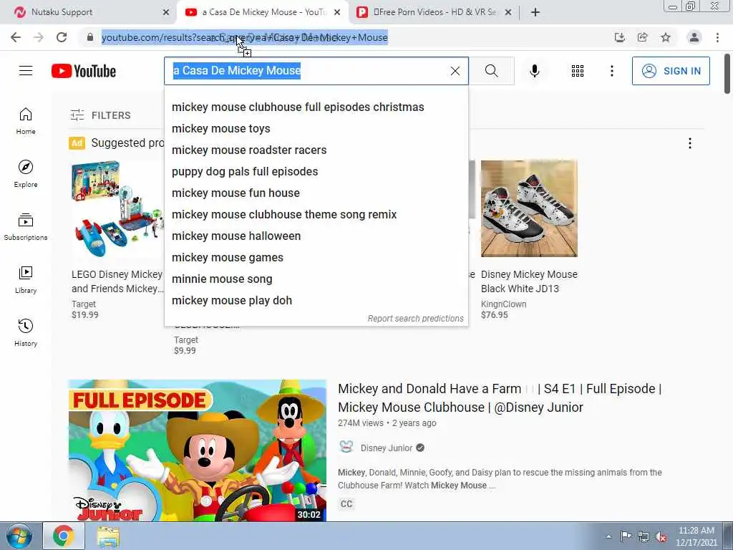
Task: Go back with the browser back arrow
Action: pyautogui.click(x=16, y=37)
